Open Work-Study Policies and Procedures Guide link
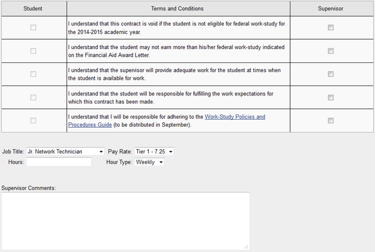This screenshot has width=375, height=252. 235,117
